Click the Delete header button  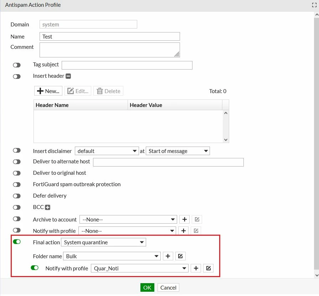click(x=108, y=91)
